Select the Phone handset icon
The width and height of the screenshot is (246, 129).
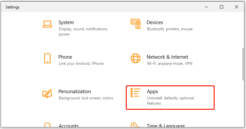click(47, 58)
